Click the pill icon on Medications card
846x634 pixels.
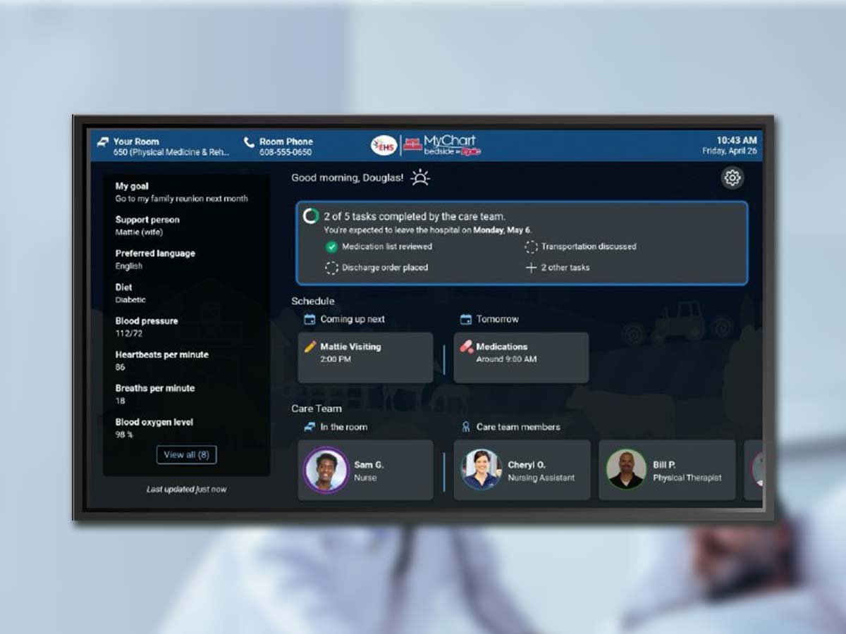[x=466, y=347]
